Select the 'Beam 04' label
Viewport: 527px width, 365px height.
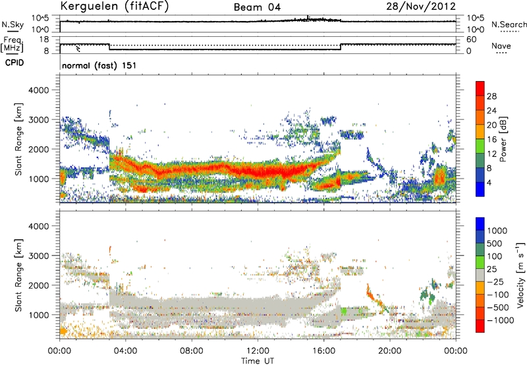pos(257,7)
